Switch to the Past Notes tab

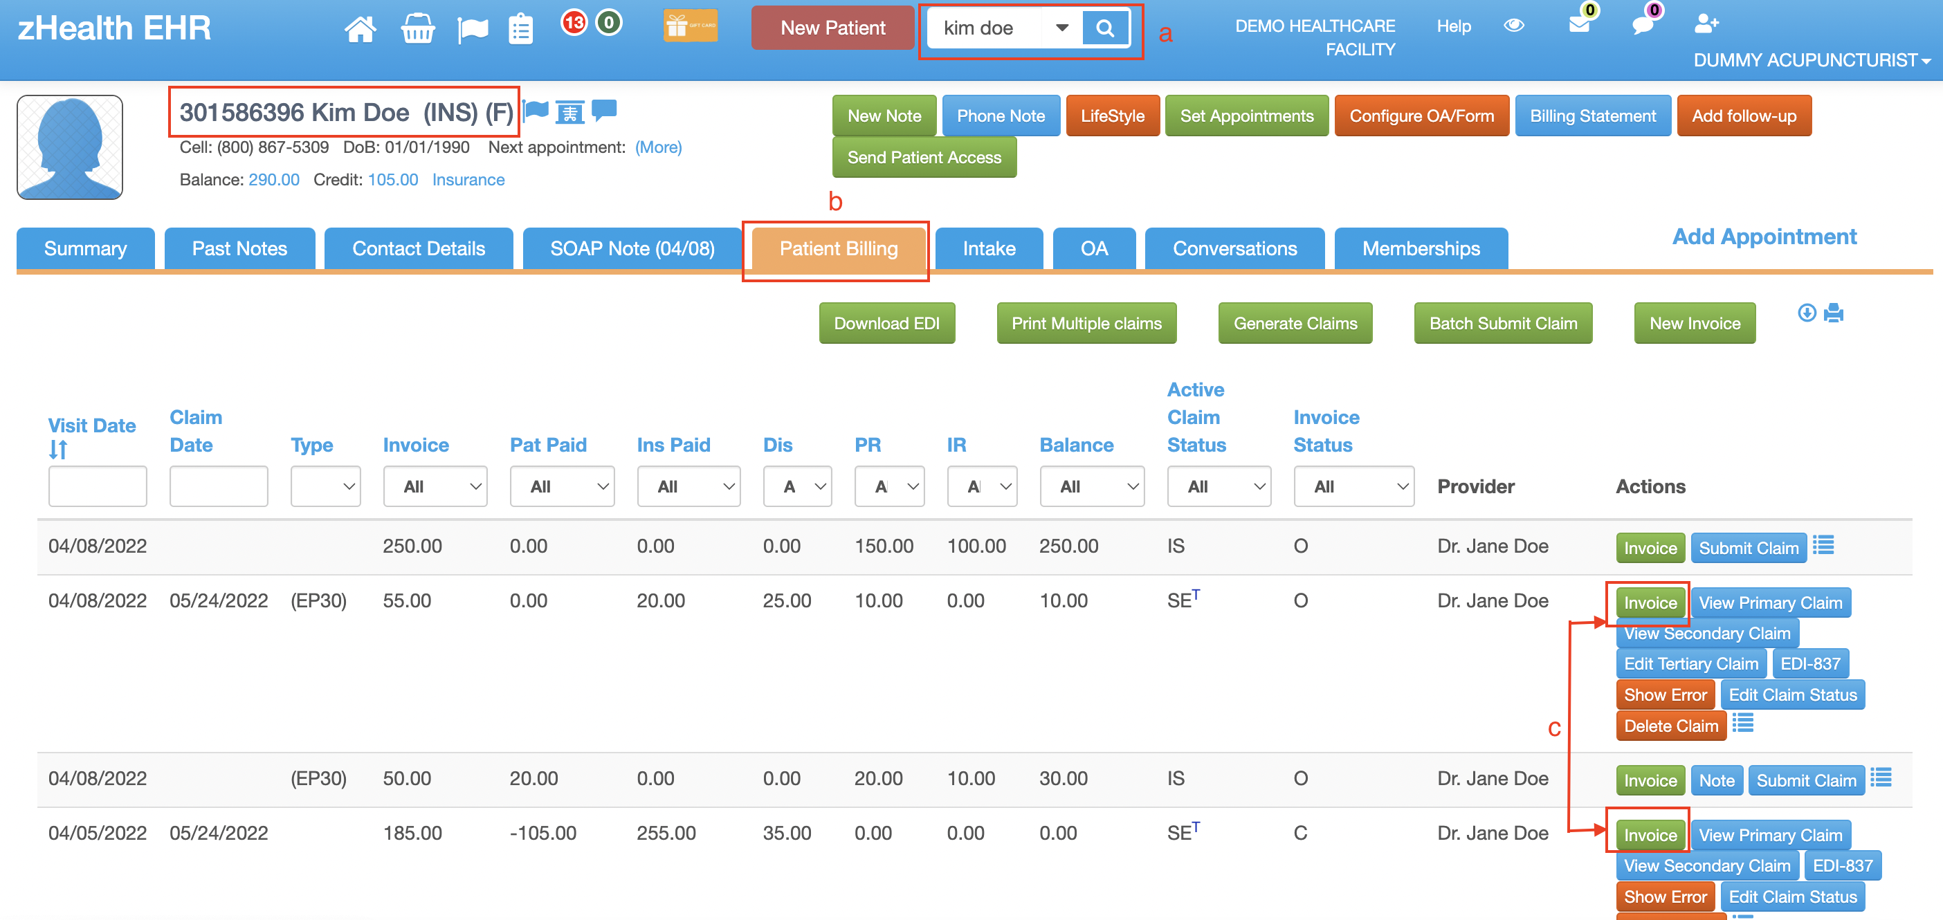pos(239,249)
